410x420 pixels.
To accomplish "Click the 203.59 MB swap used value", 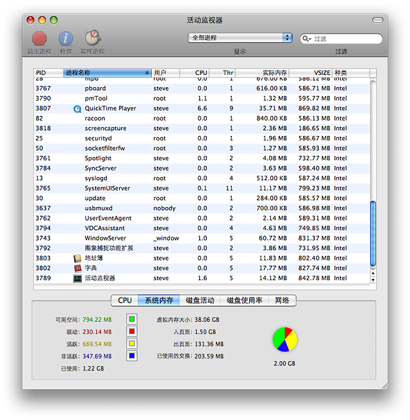I will click(209, 357).
